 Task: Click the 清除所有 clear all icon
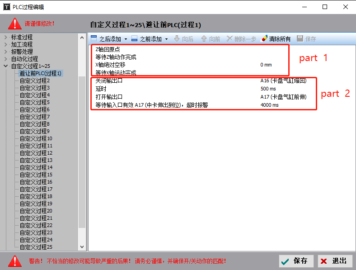(x=265, y=39)
